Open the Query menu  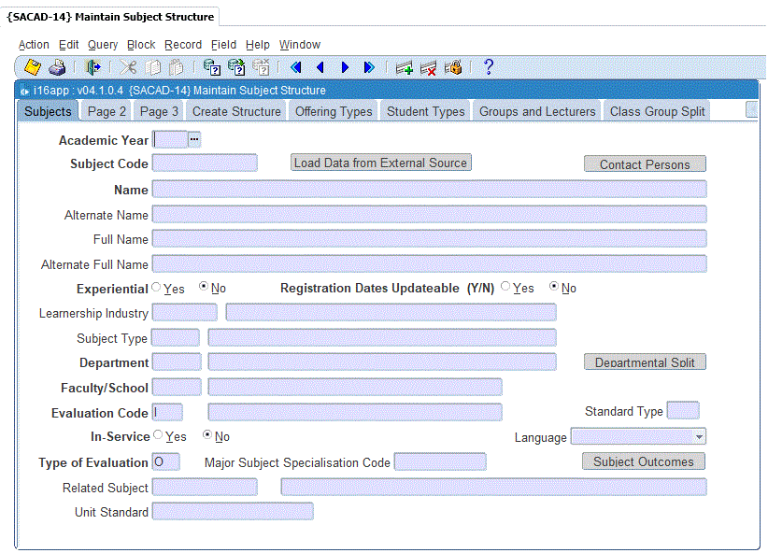tap(103, 45)
